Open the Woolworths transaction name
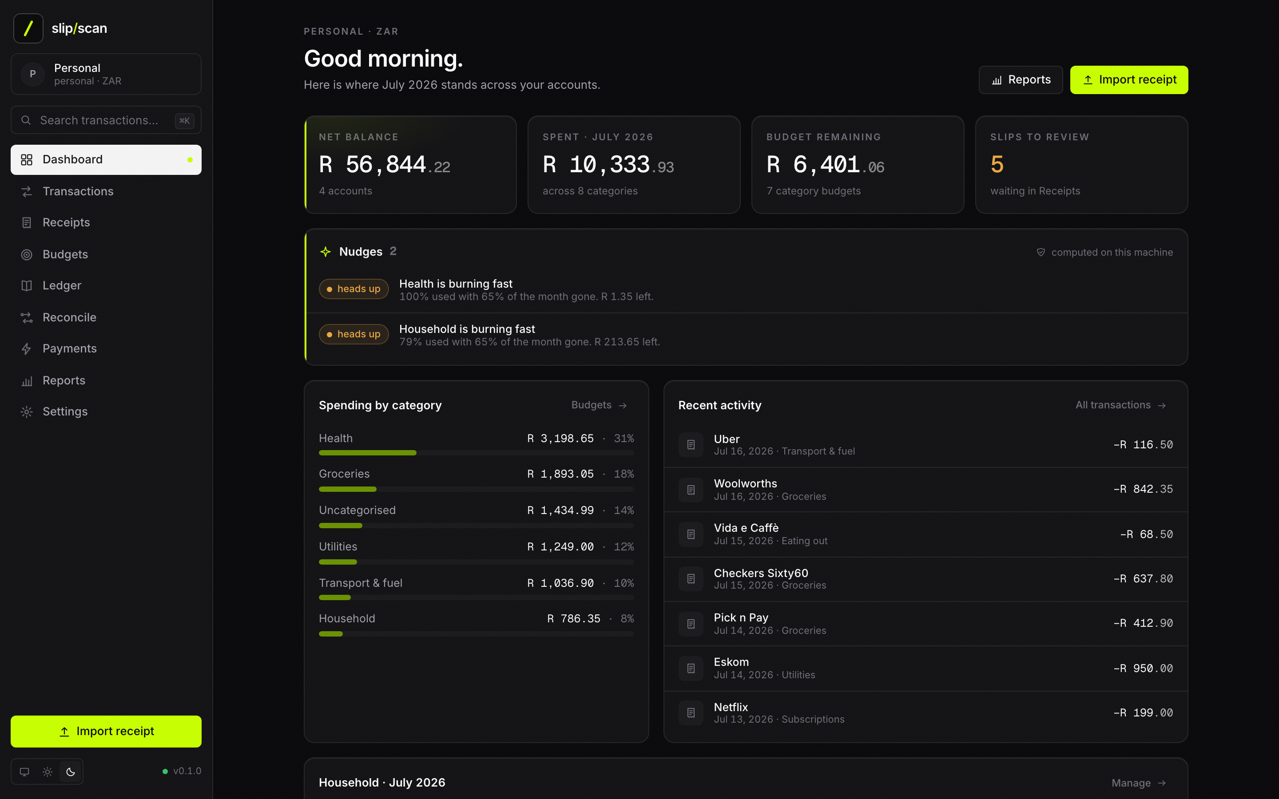 [745, 483]
